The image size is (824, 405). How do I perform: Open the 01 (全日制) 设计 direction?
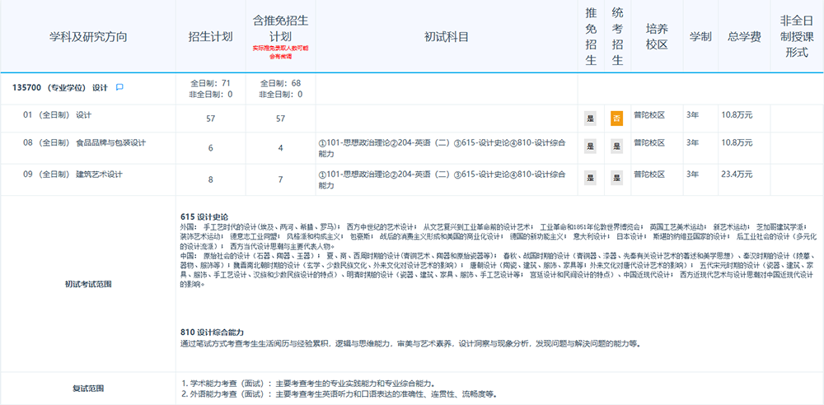click(58, 116)
